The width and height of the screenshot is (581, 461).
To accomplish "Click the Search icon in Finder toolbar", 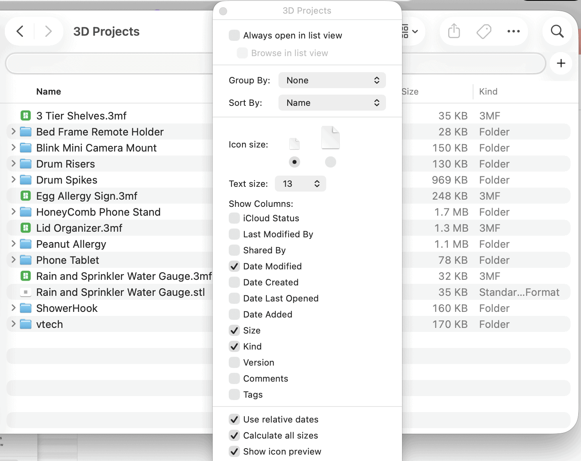I will (x=557, y=31).
